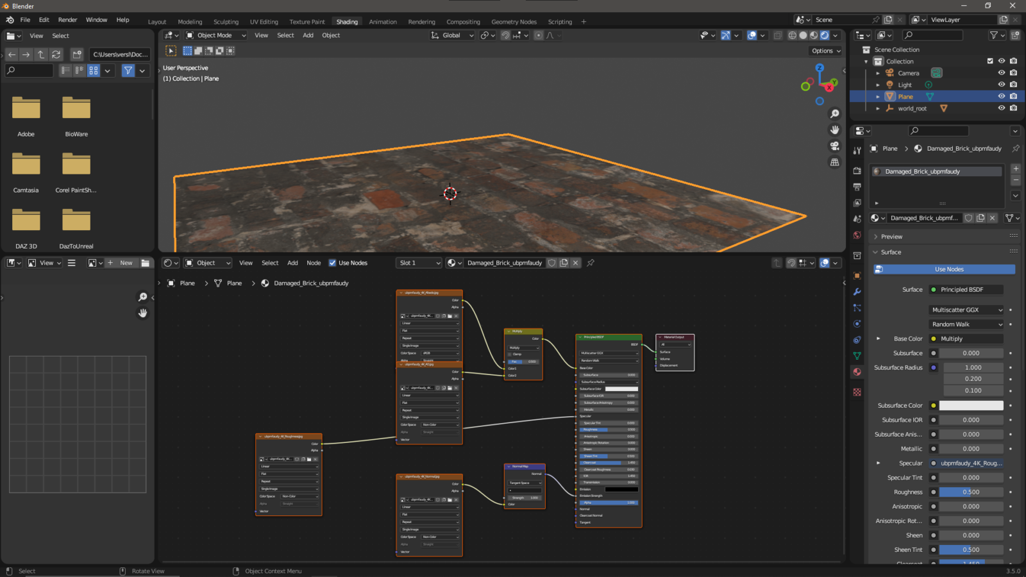Switch to the UV Editing workspace tab
Image resolution: width=1026 pixels, height=577 pixels.
[264, 21]
